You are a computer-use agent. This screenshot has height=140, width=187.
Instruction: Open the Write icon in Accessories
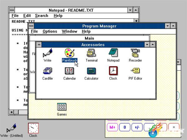tap(48, 53)
